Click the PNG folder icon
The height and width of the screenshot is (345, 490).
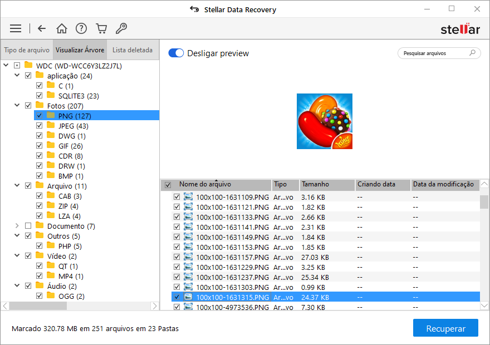[x=51, y=116]
